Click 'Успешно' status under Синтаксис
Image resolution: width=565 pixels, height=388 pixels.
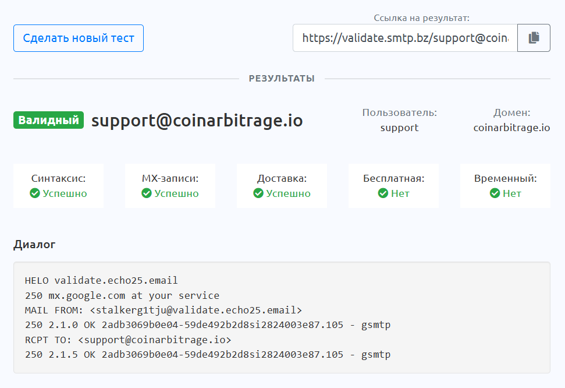[x=65, y=193]
